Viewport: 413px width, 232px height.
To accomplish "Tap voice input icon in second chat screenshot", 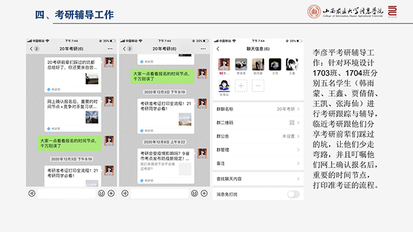I will click(x=125, y=193).
